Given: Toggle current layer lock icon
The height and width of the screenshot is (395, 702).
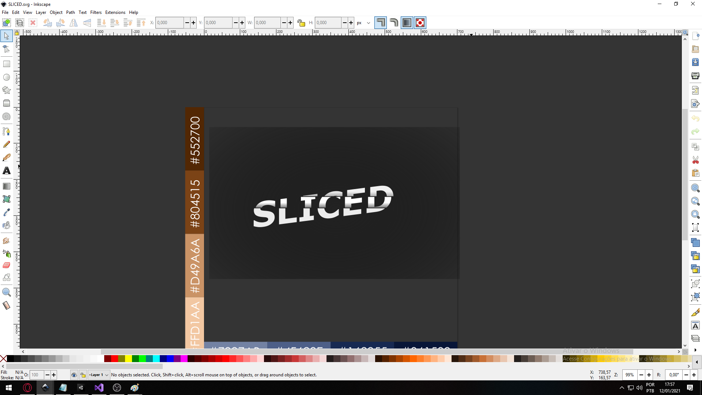Looking at the screenshot, I should [83, 375].
